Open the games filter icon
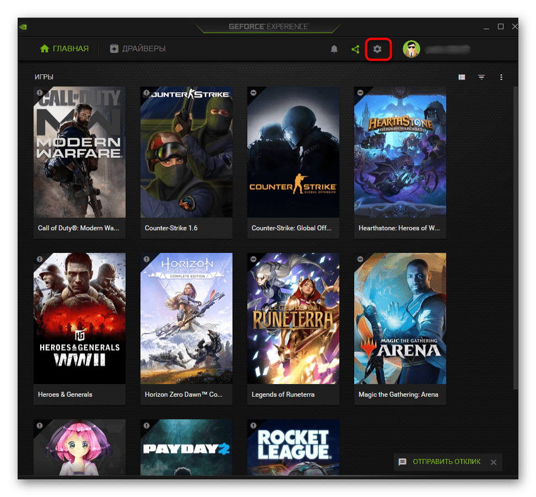This screenshot has width=536, height=497. click(481, 77)
